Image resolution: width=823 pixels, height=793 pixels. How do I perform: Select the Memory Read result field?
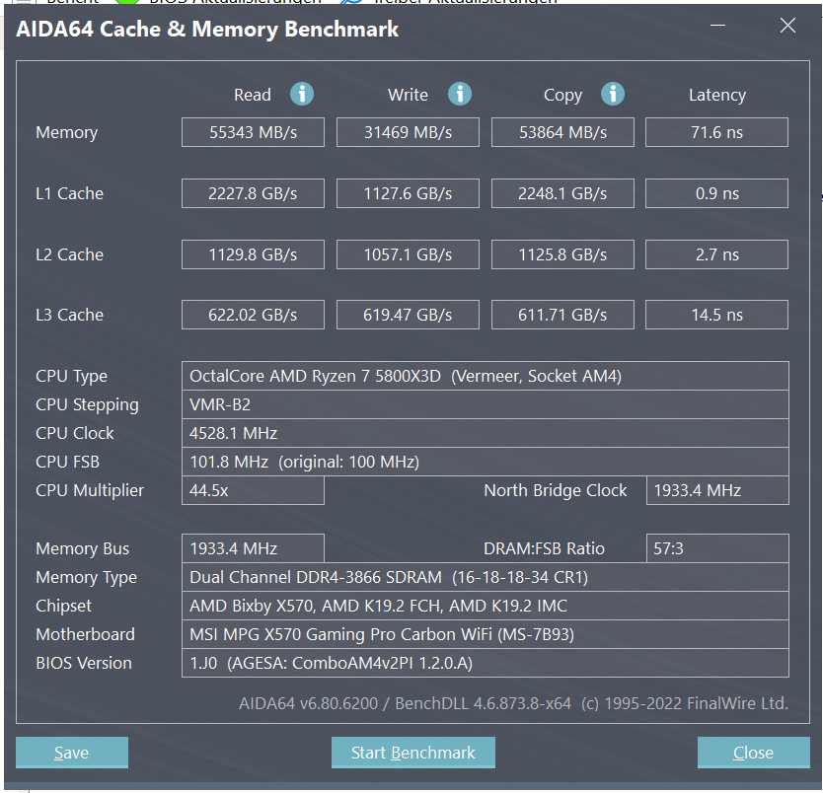click(253, 132)
